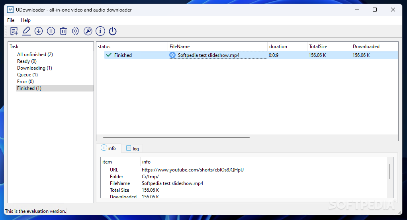Click the Edit task pencil icon

pyautogui.click(x=26, y=31)
